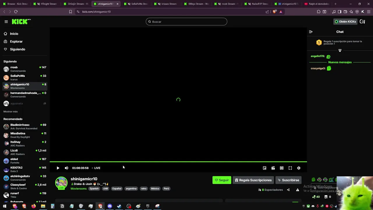Open Brave Shields lion icon
This screenshot has height=210, width=373.
pos(275,12)
